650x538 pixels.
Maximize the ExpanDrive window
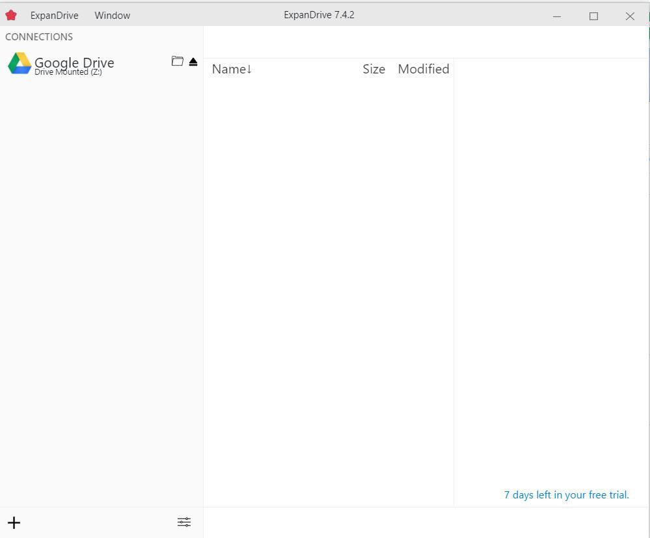click(x=593, y=16)
